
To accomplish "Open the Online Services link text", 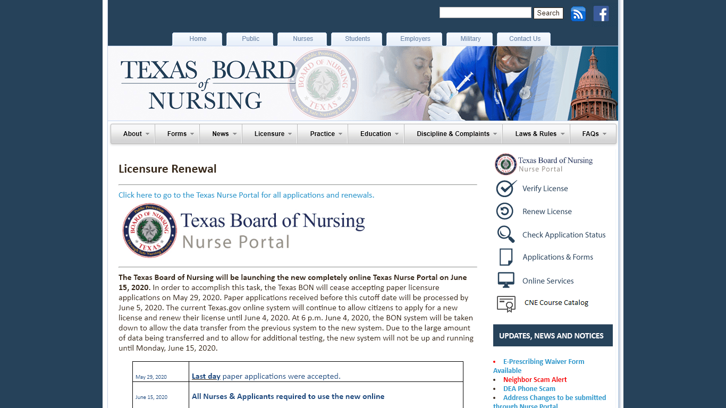I will click(548, 281).
